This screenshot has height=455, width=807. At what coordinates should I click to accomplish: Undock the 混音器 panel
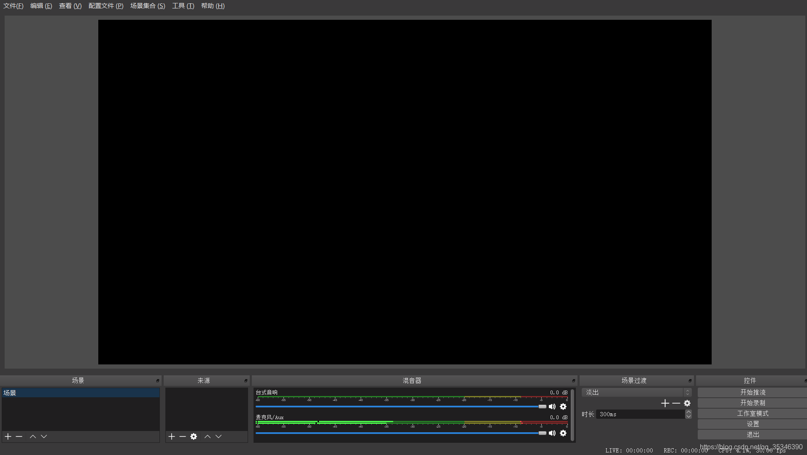(574, 380)
